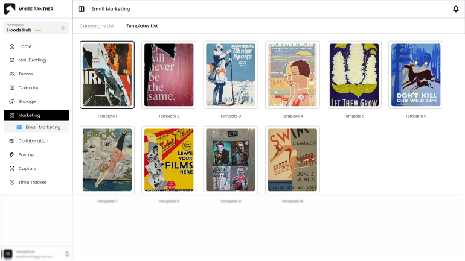Select Template 6 Don't Kill Our Wild Life
Screen dimensions: 465x261
point(415,75)
